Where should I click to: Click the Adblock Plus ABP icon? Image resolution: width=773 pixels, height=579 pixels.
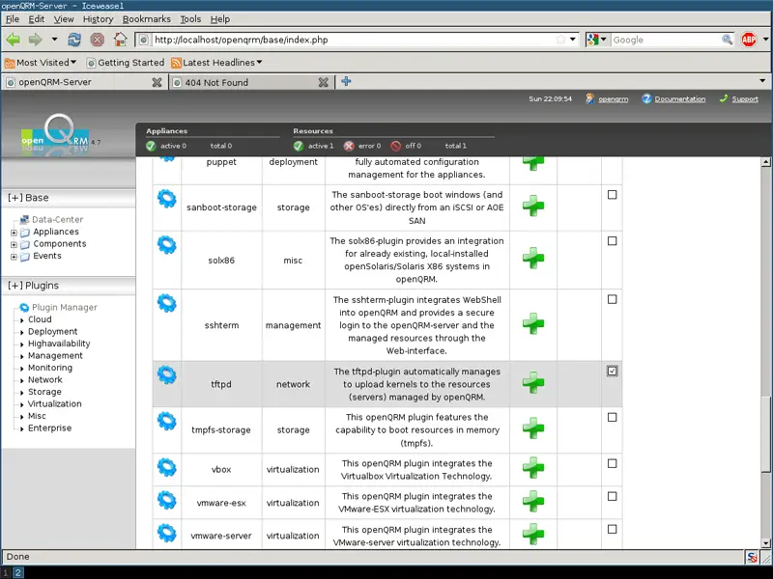748,40
